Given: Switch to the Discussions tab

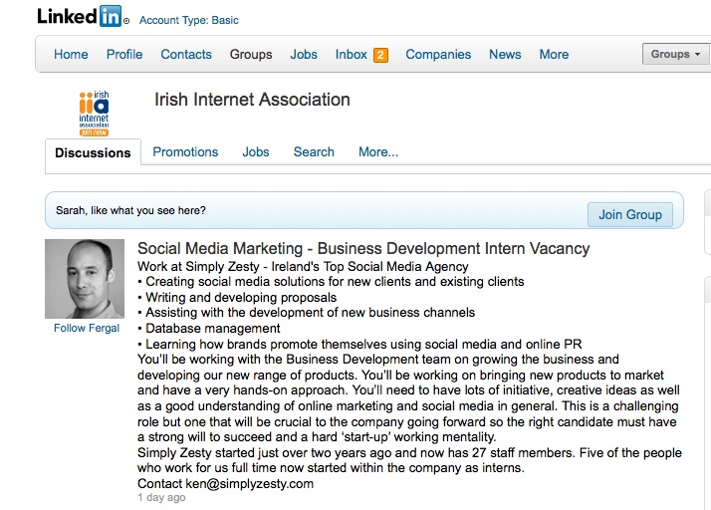Looking at the screenshot, I should 93,153.
